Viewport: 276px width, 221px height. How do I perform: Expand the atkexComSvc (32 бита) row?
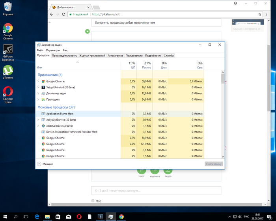click(38, 125)
